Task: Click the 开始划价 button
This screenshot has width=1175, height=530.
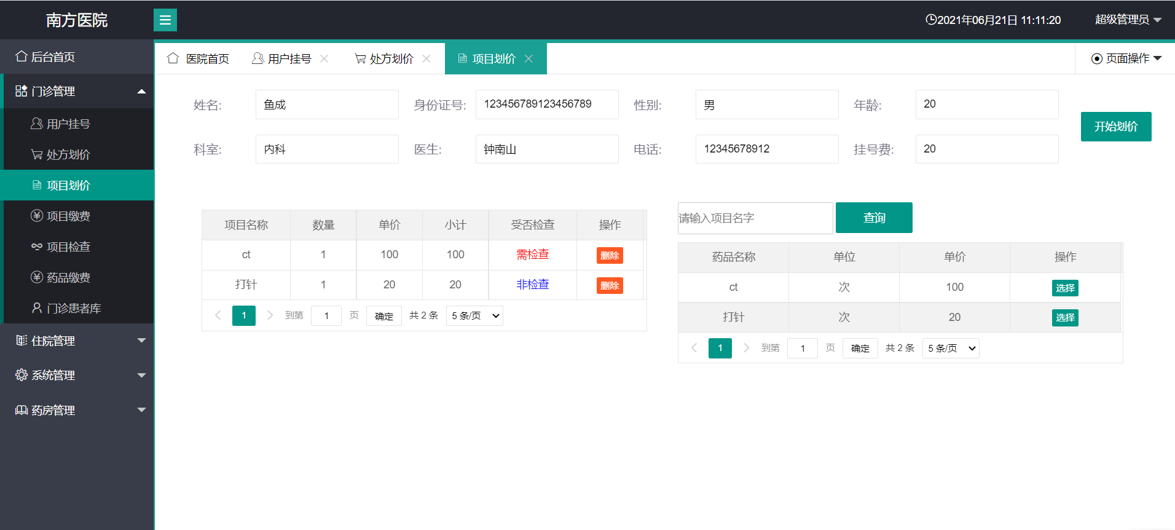Action: pos(1116,127)
